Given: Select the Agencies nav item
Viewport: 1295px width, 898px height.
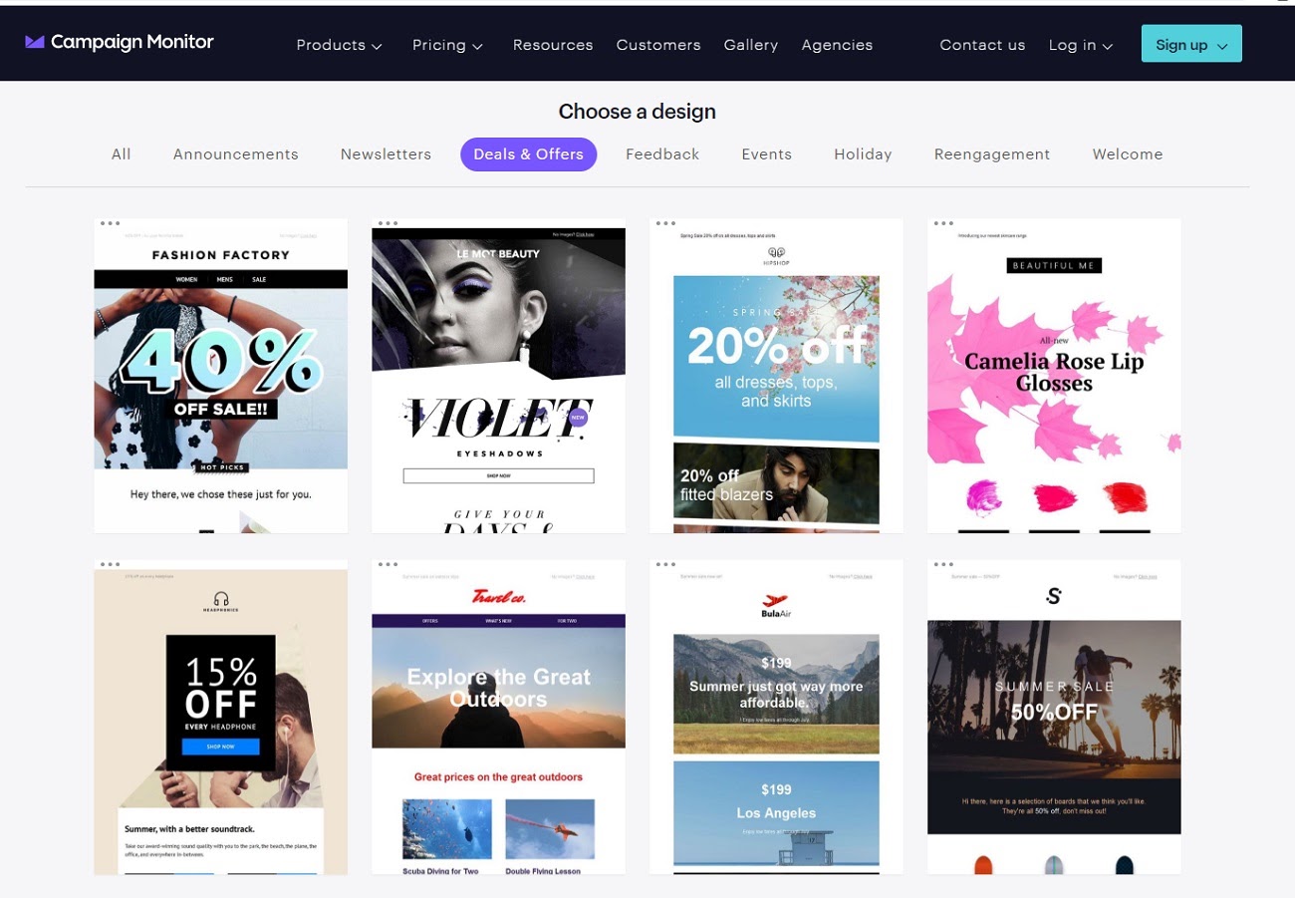Looking at the screenshot, I should (837, 45).
